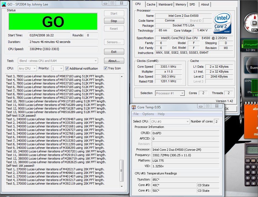
Task: Click the calculator gadget 0 key
Action: (248, 183)
